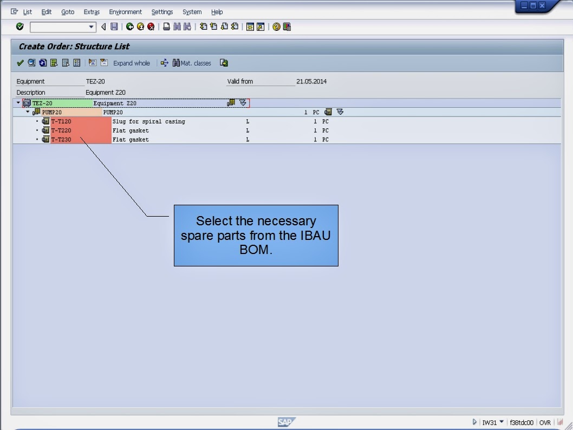Click the Find icon to search
The image size is (573, 430).
click(177, 26)
